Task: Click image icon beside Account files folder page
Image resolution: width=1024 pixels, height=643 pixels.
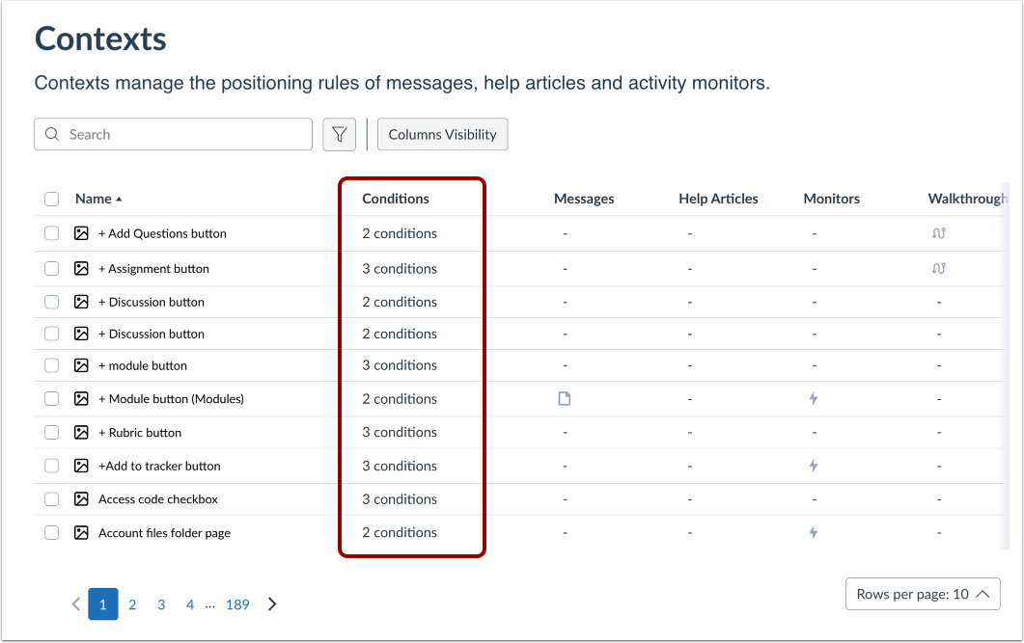Action: coord(81,533)
